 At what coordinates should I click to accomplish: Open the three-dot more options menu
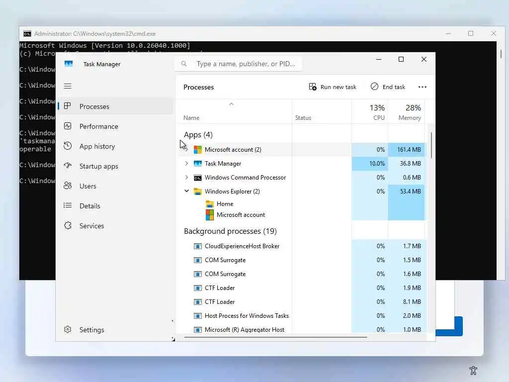pyautogui.click(x=423, y=87)
